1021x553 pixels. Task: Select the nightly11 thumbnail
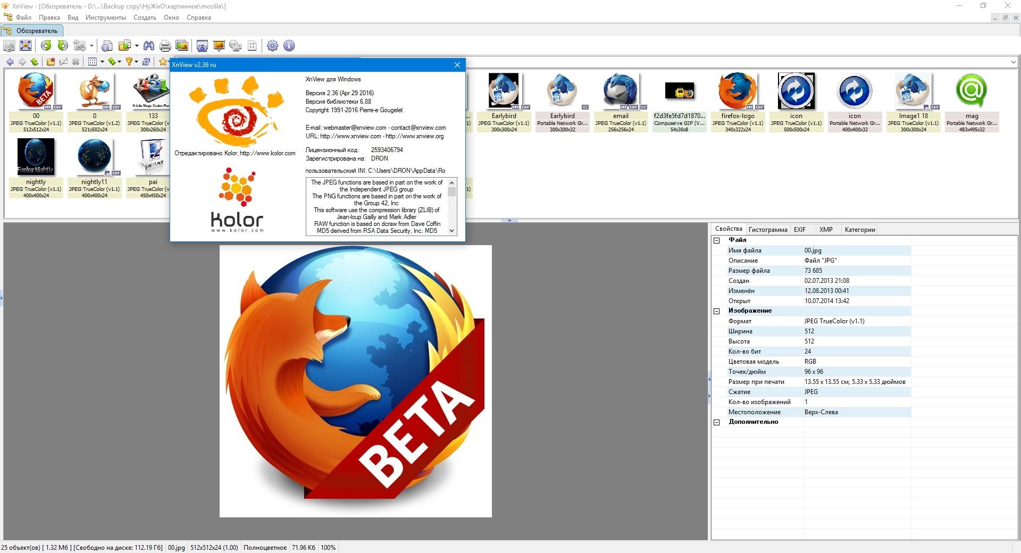pos(94,168)
